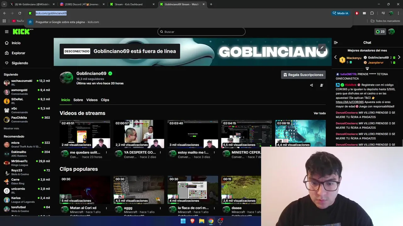Image resolution: width=403 pixels, height=226 pixels.
Task: Open the KICKs balance showing 23
Action: 380,31
